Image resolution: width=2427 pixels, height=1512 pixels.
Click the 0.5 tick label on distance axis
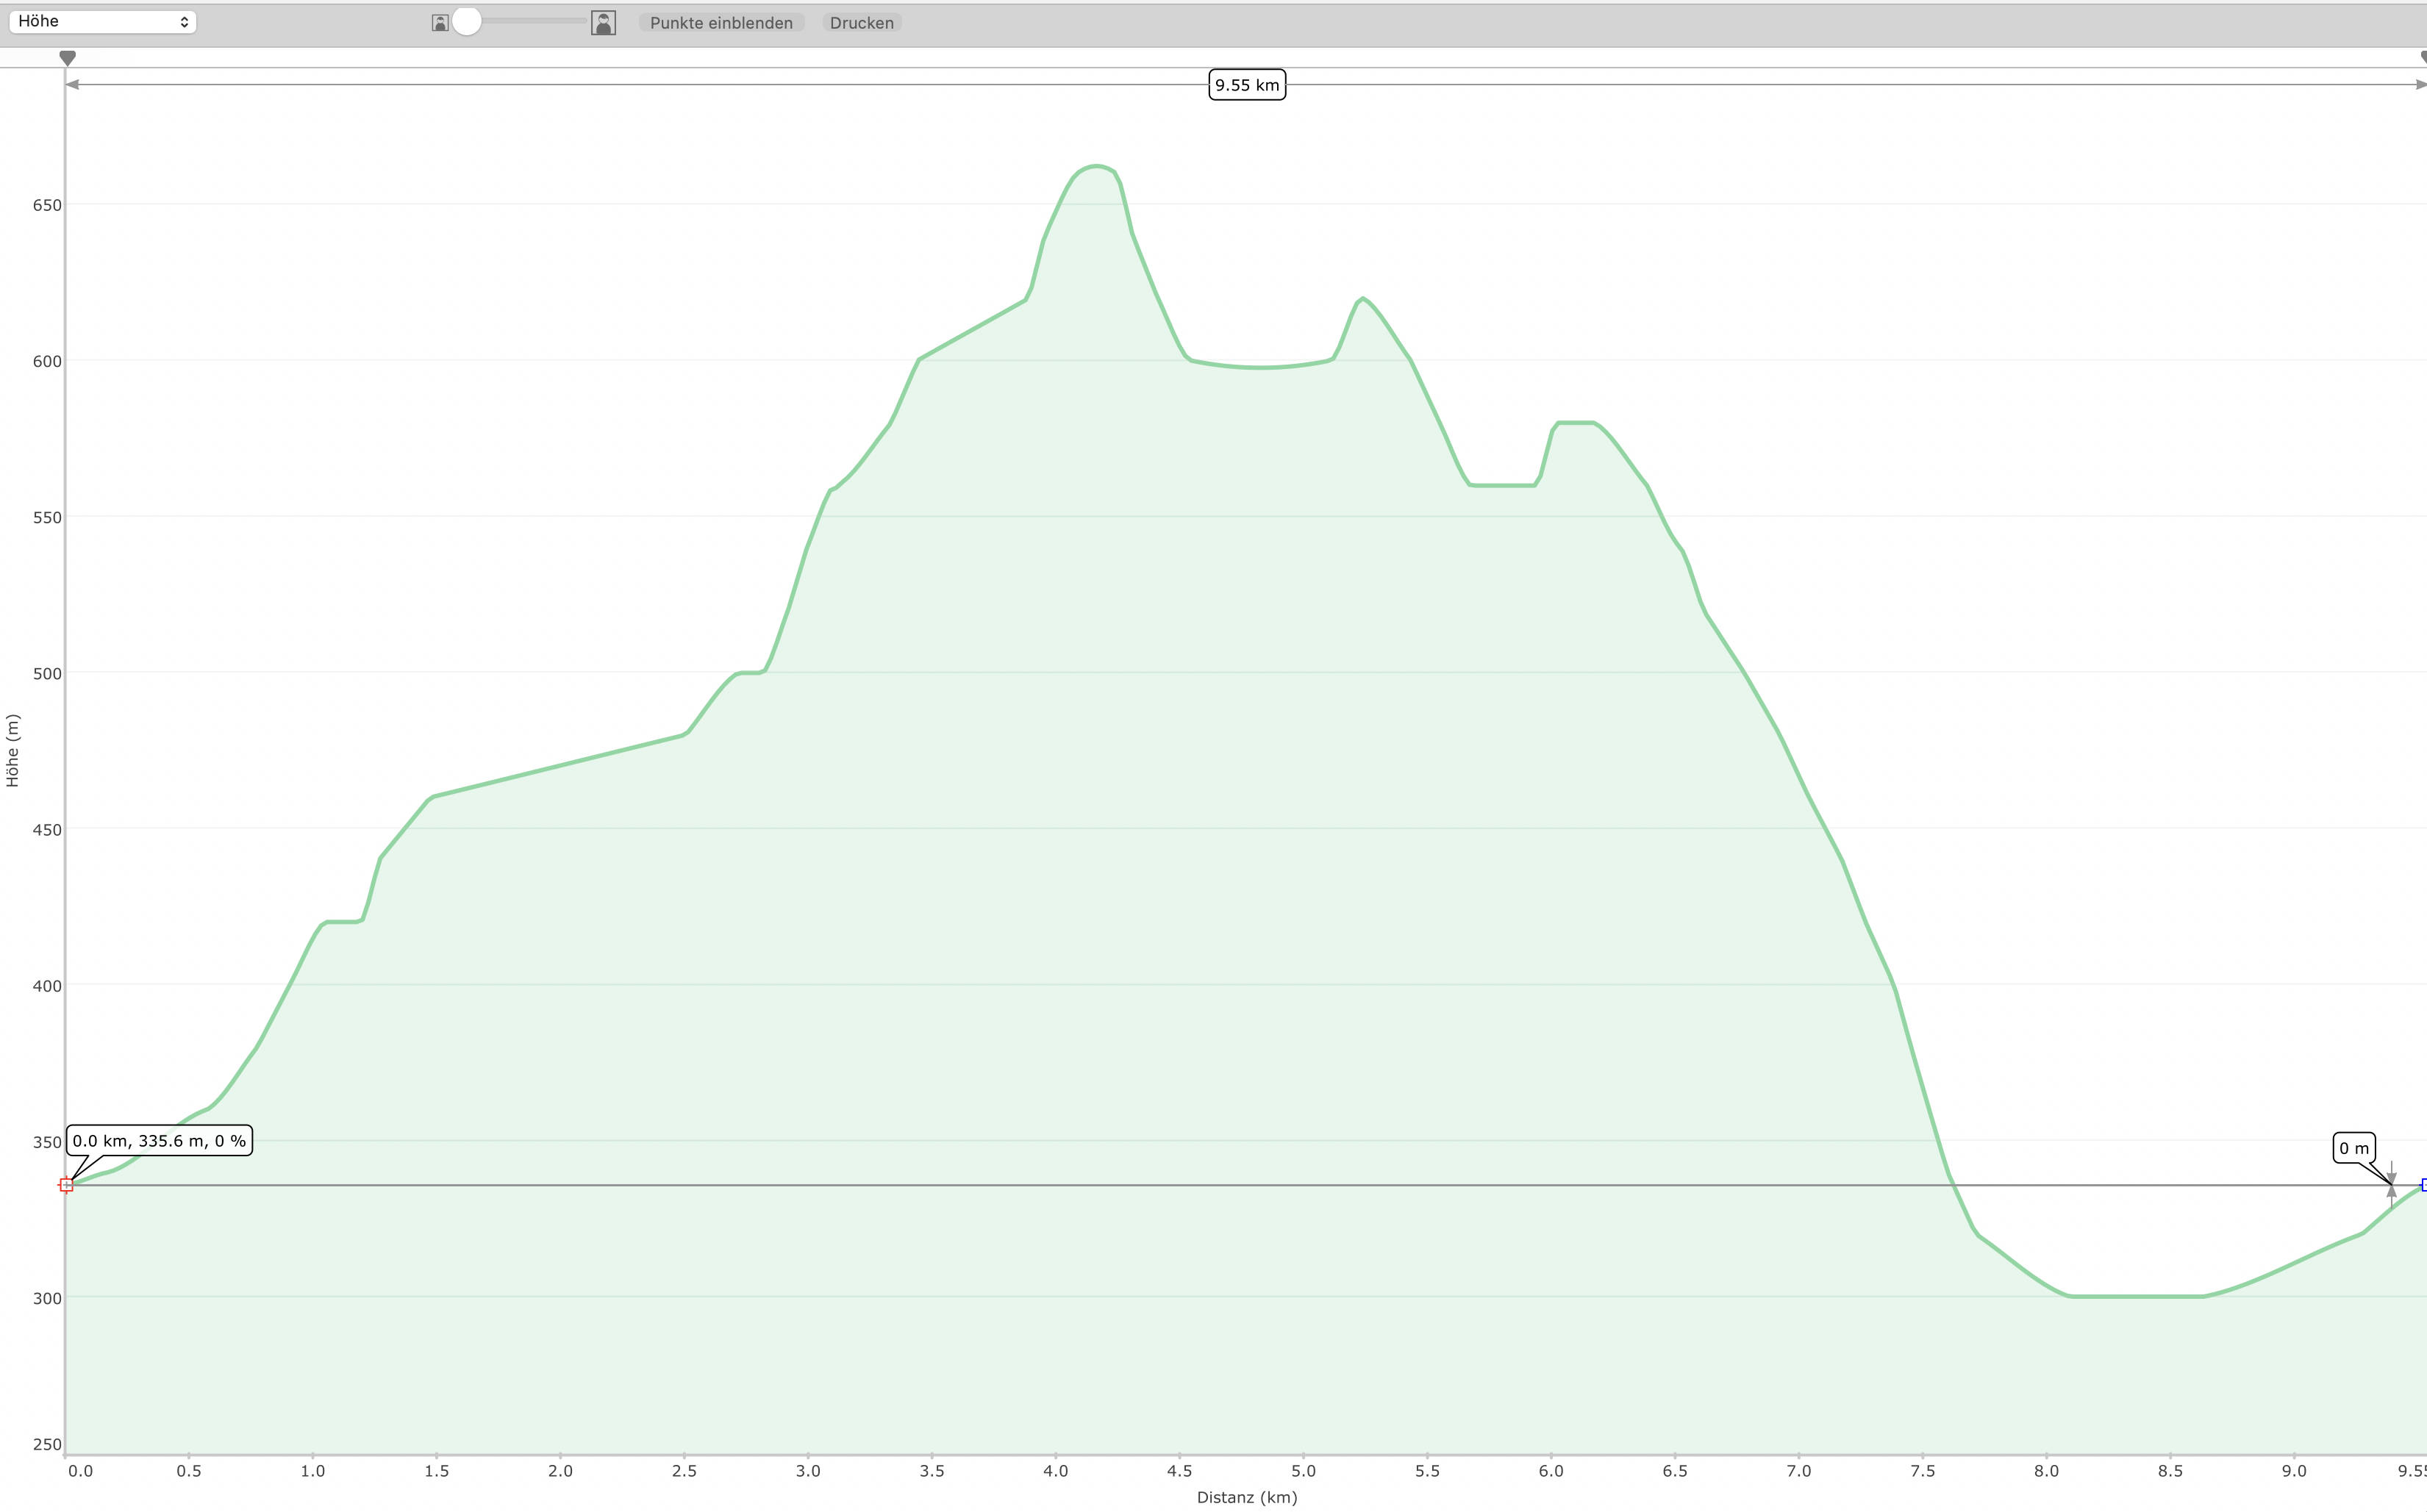(189, 1471)
